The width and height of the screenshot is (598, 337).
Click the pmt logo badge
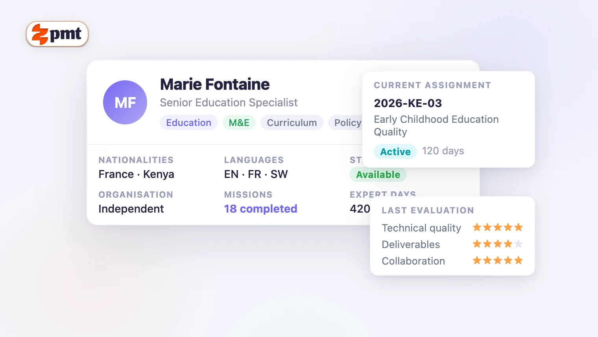pyautogui.click(x=57, y=34)
